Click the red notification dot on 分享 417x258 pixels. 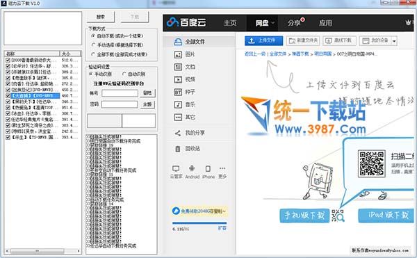302,19
